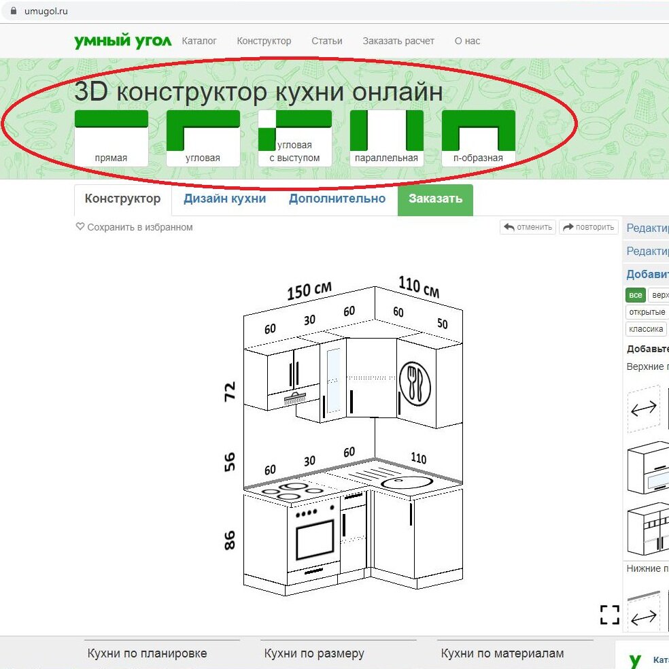The image size is (669, 669).
Task: Select the sink on the countertop
Action: point(407,483)
